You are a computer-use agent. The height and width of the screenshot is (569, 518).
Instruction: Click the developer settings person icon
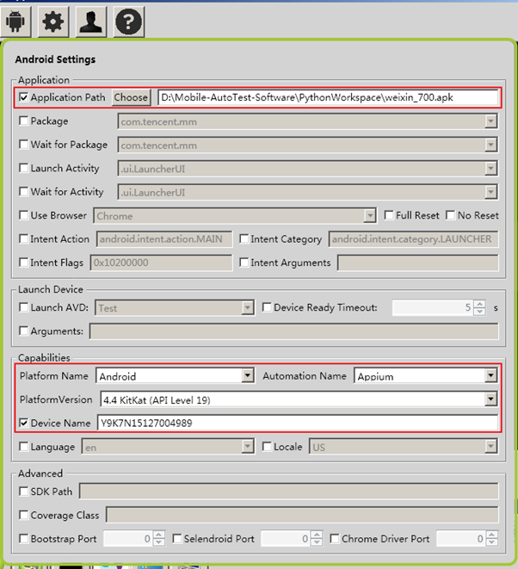click(x=90, y=21)
